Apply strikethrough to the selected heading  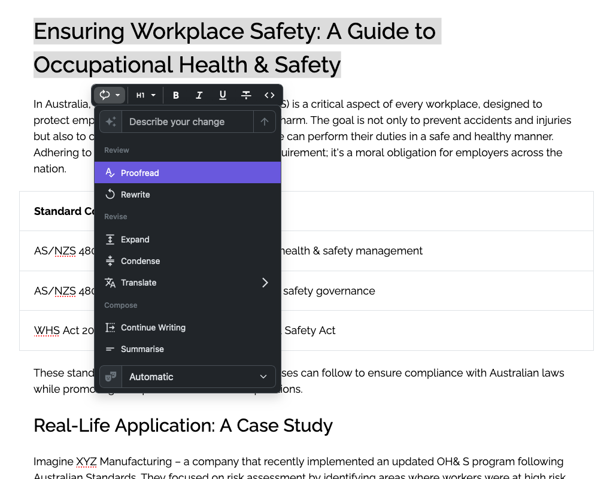click(x=246, y=95)
